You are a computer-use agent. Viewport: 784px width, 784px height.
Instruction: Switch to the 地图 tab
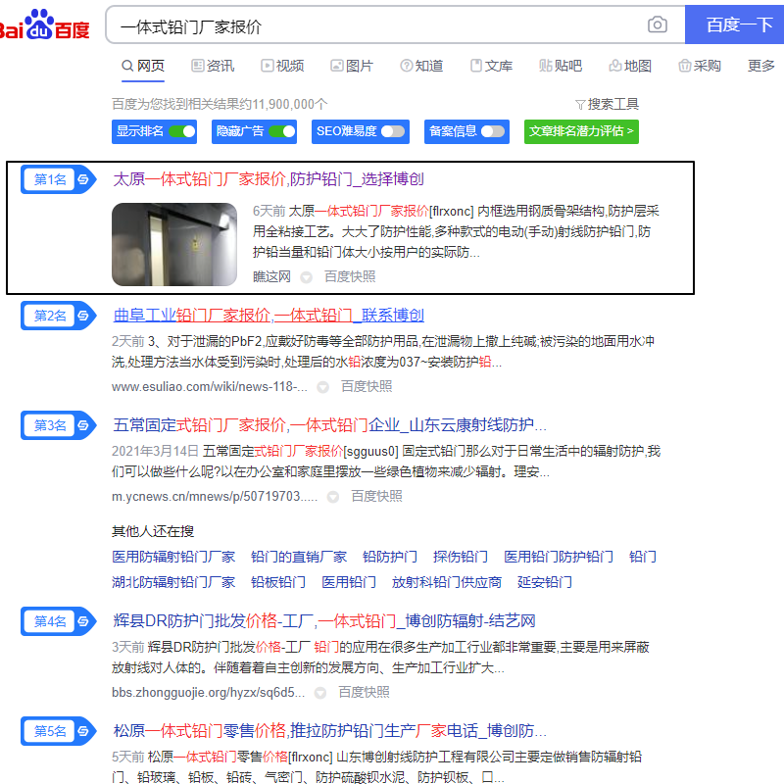tap(630, 66)
